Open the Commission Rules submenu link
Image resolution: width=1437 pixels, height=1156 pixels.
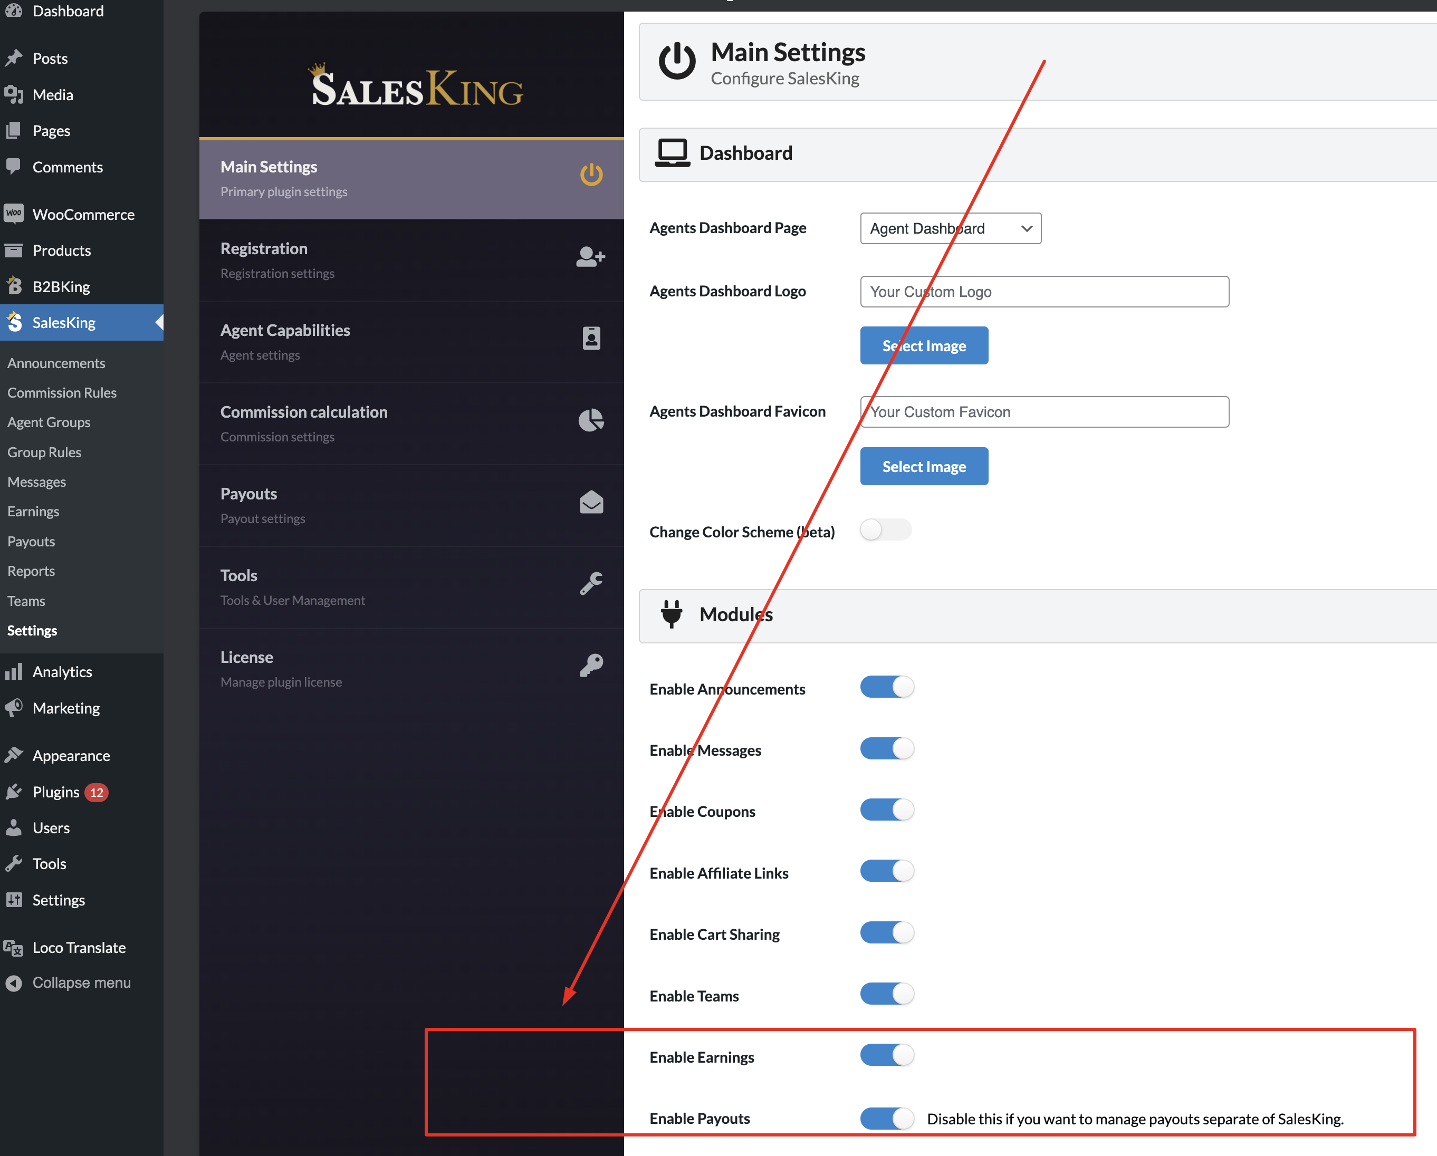click(62, 392)
